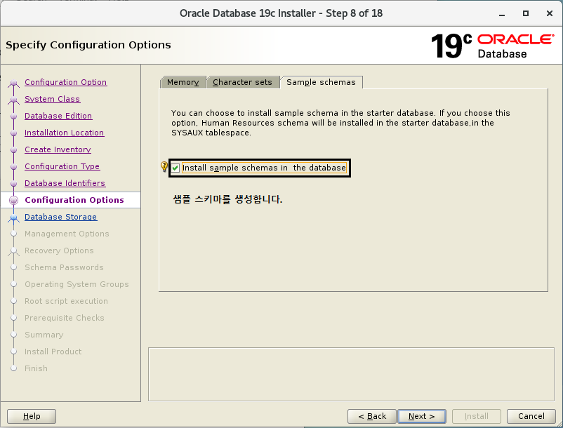The width and height of the screenshot is (563, 428).
Task: Return to Installation Location step
Action: 65,133
